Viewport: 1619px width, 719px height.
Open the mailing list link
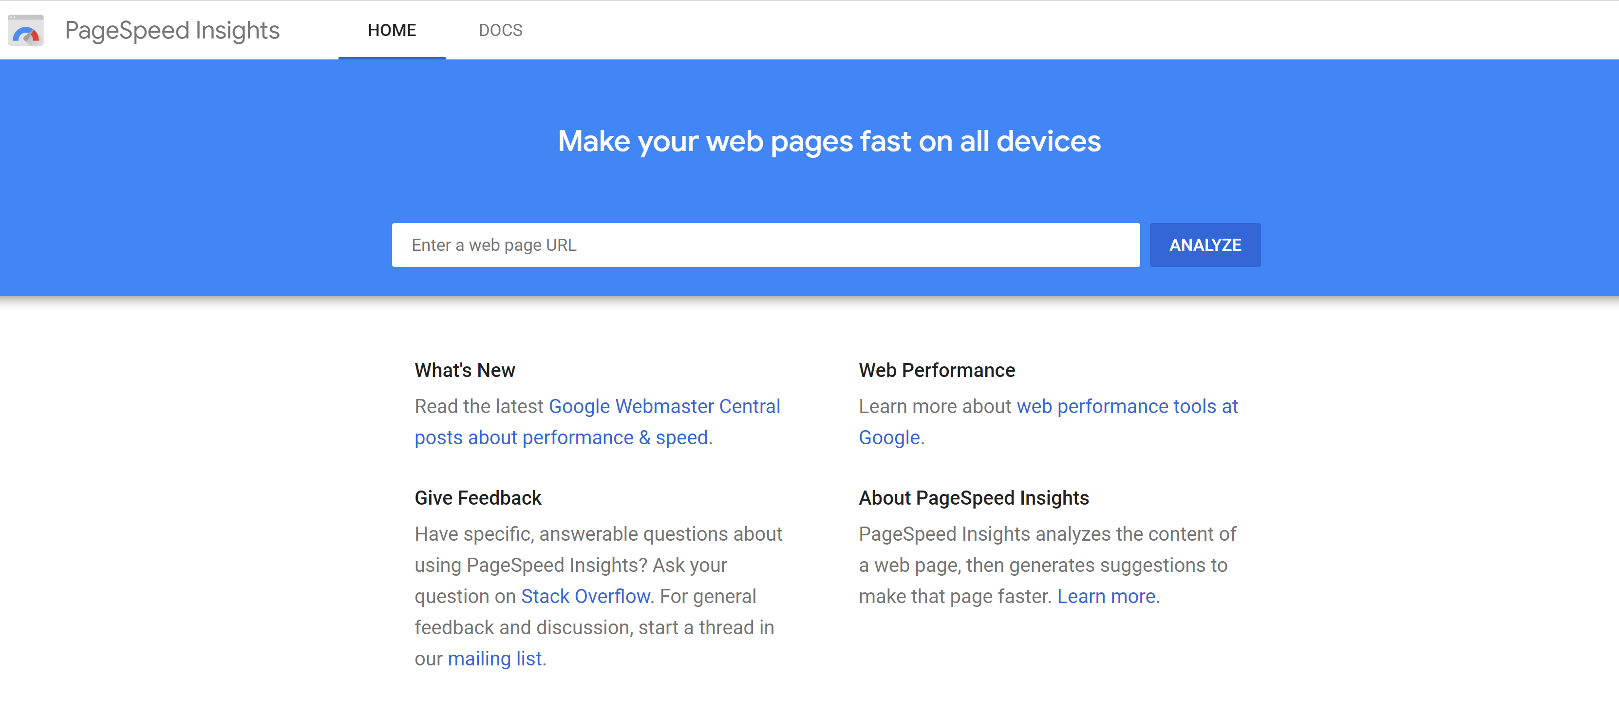495,658
